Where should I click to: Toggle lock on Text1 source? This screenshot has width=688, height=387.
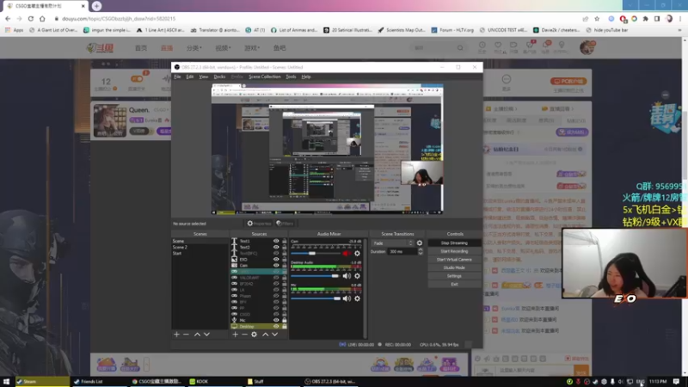point(285,241)
